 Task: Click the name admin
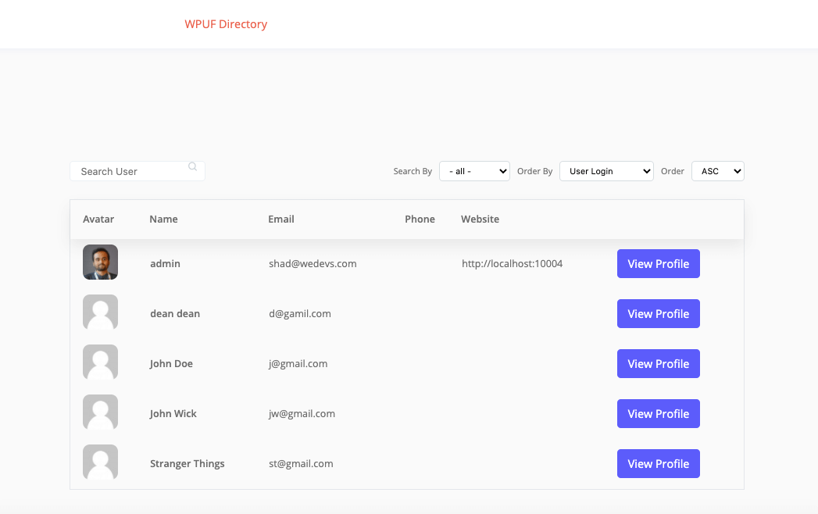click(x=166, y=263)
